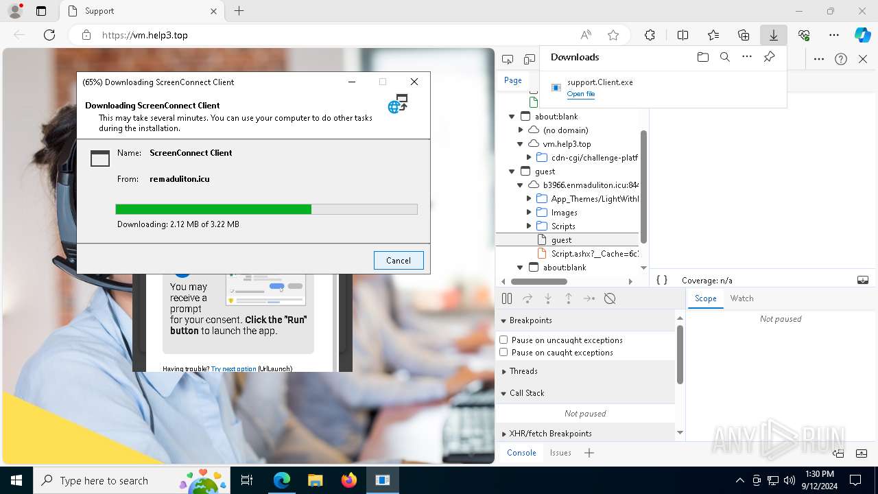Search downloads with magnifier icon
The image size is (878, 494).
click(725, 57)
